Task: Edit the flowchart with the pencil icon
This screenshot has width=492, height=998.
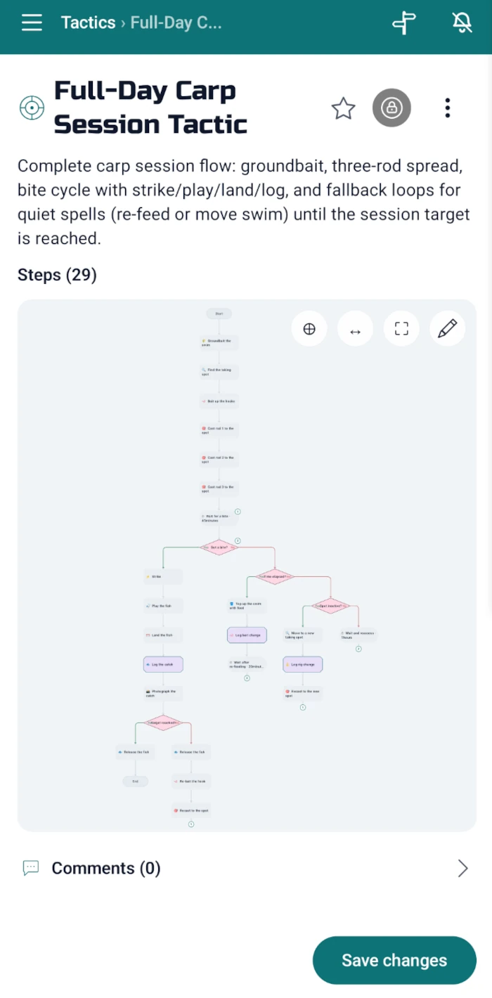Action: pos(447,329)
